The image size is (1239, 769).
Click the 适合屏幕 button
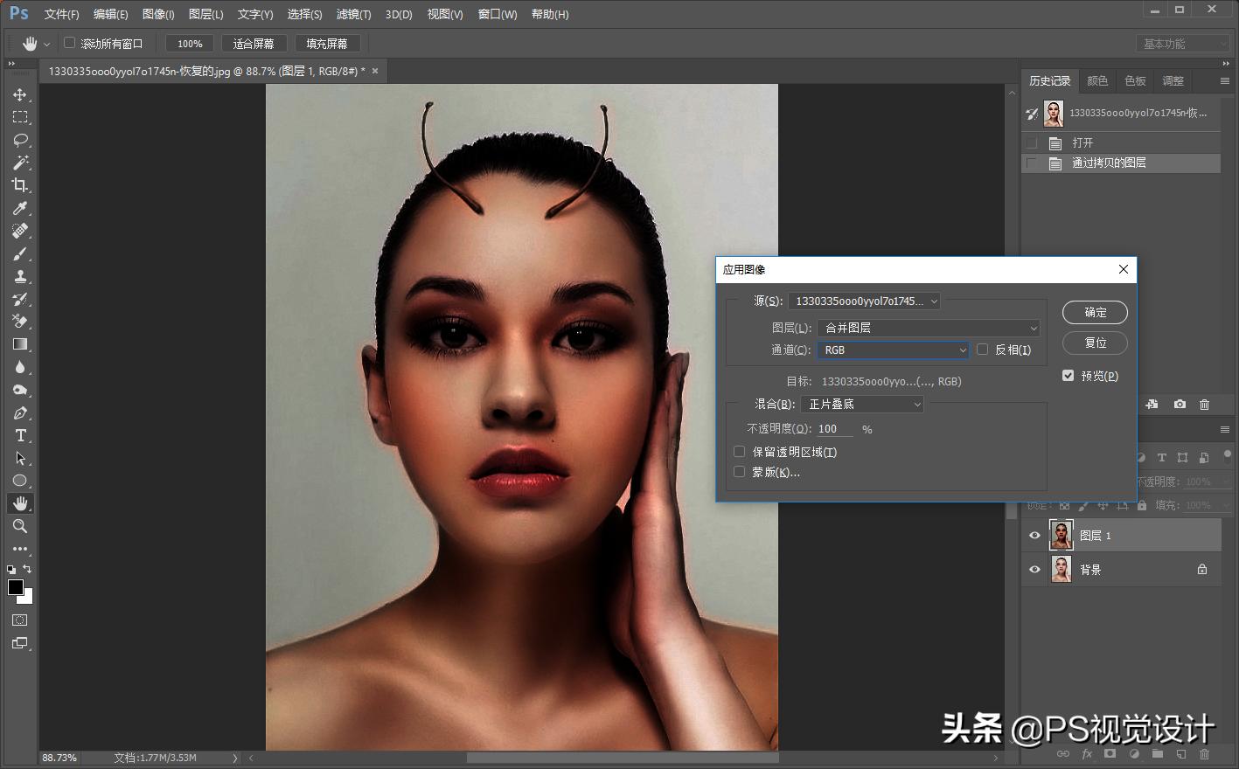click(x=254, y=44)
